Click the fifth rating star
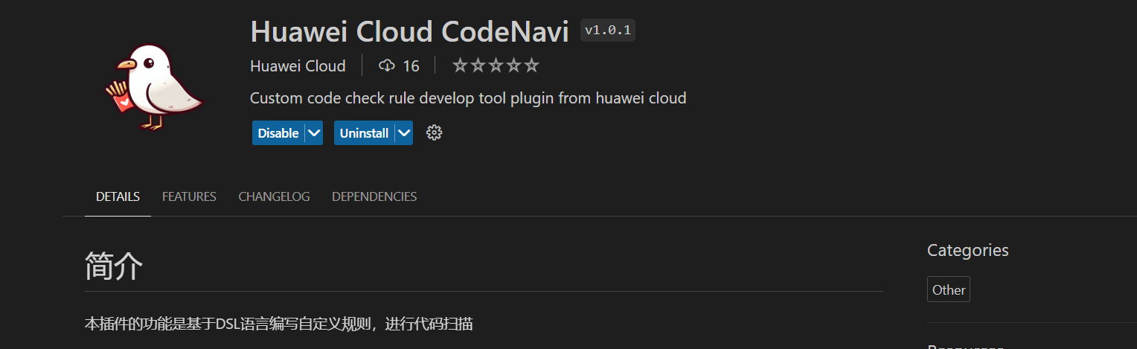1137x349 pixels. click(x=531, y=66)
